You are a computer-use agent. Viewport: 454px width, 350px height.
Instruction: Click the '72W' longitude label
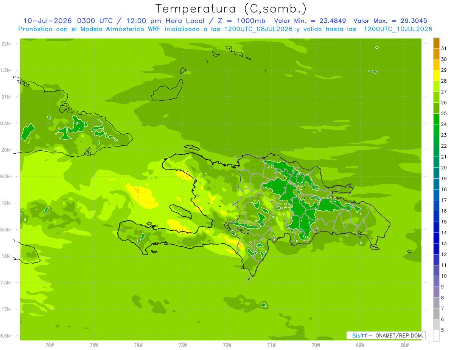coord(227,345)
